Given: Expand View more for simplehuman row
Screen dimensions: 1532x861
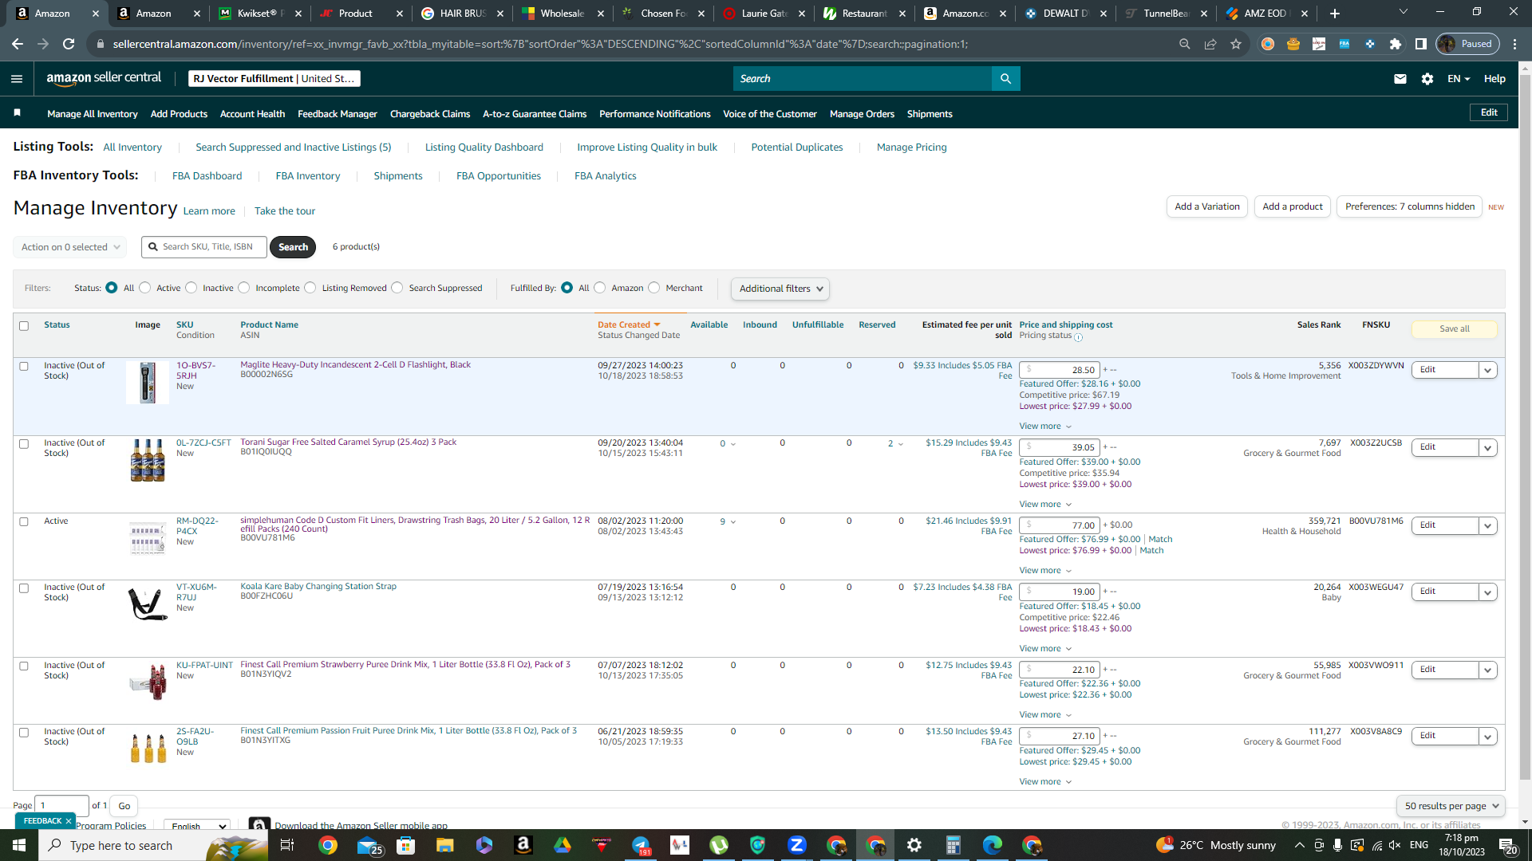Looking at the screenshot, I should click(x=1045, y=570).
